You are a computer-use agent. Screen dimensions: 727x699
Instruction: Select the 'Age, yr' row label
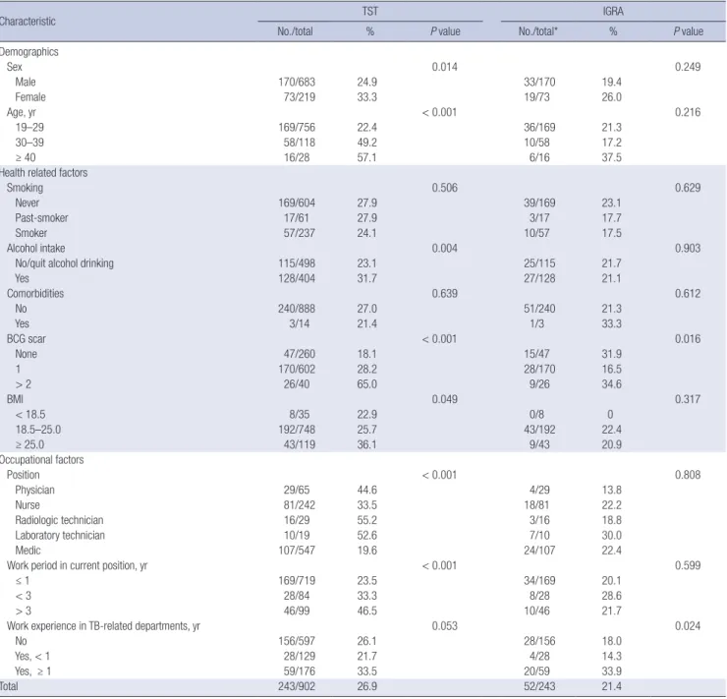[x=22, y=112]
